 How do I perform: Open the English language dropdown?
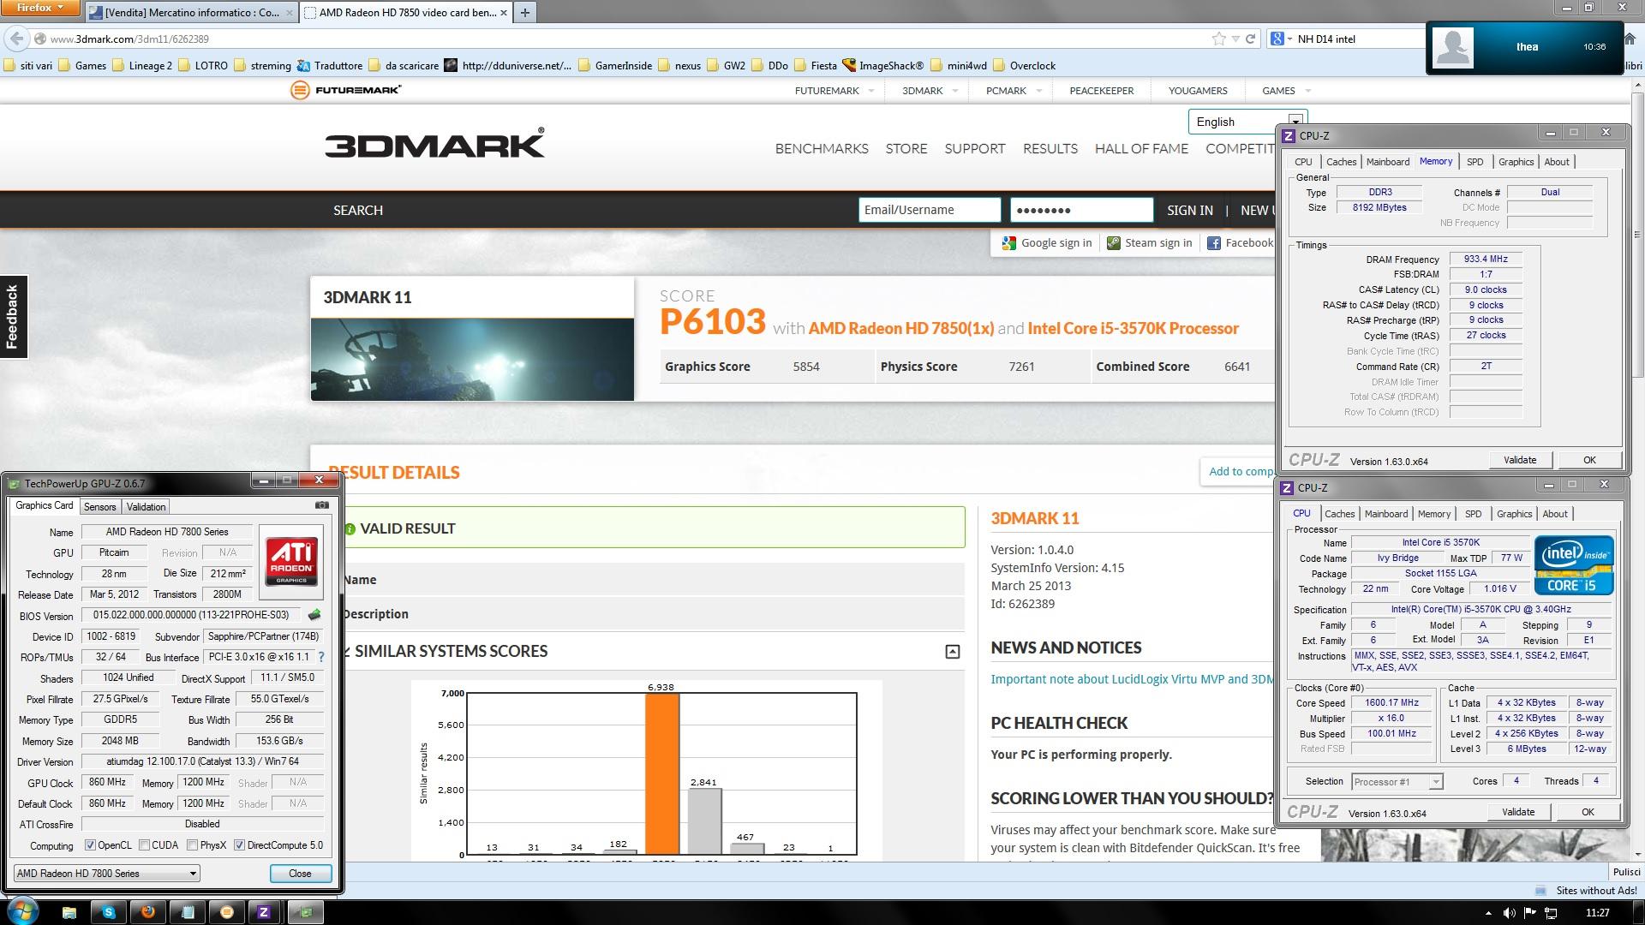pos(1247,122)
